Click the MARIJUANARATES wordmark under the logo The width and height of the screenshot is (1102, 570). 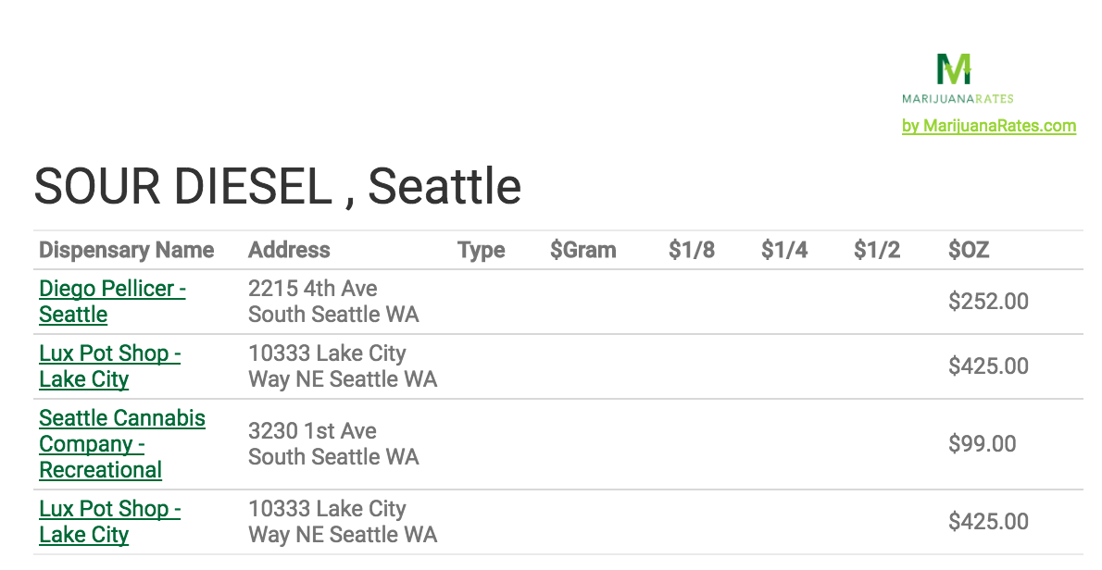point(958,99)
